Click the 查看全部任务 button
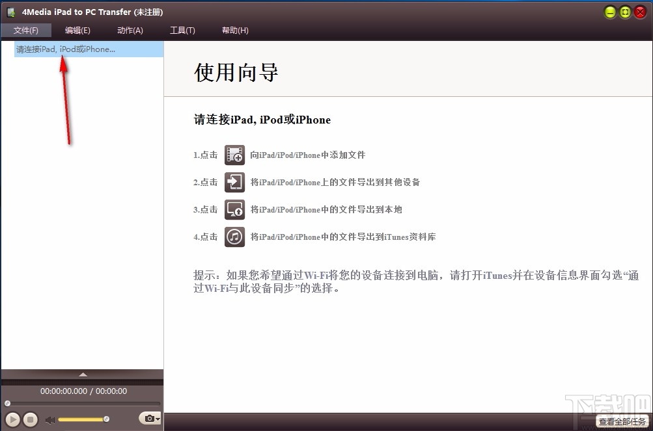Screen dimensions: 653x431 click(623, 421)
